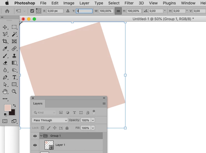The width and height of the screenshot is (206, 153).
Task: Select the Pen tool
Action: pyautogui.click(x=5, y=77)
